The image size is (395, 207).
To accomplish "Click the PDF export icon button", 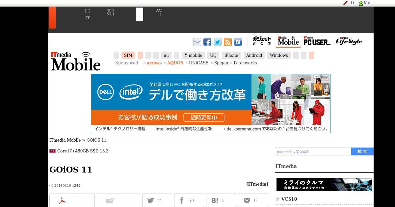I will click(x=72, y=200).
